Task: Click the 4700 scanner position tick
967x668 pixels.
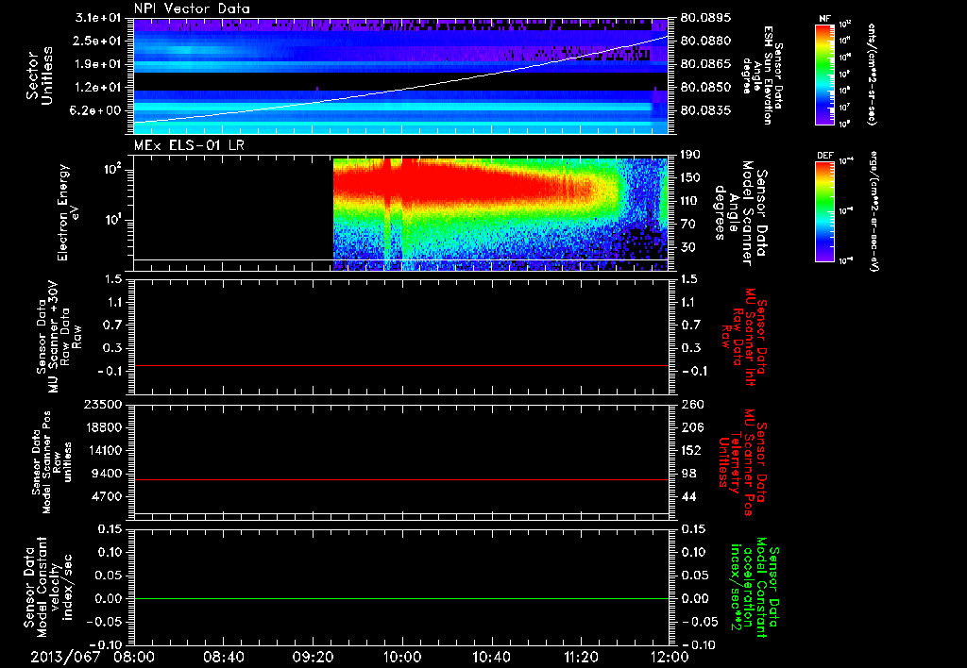Action: pos(107,496)
